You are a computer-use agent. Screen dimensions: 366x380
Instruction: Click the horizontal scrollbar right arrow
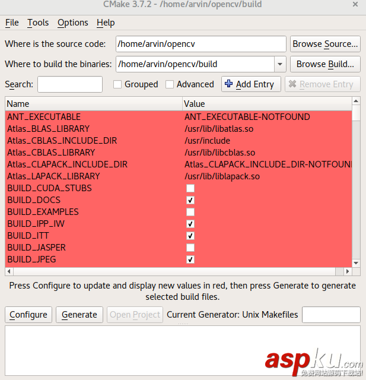click(x=348, y=271)
